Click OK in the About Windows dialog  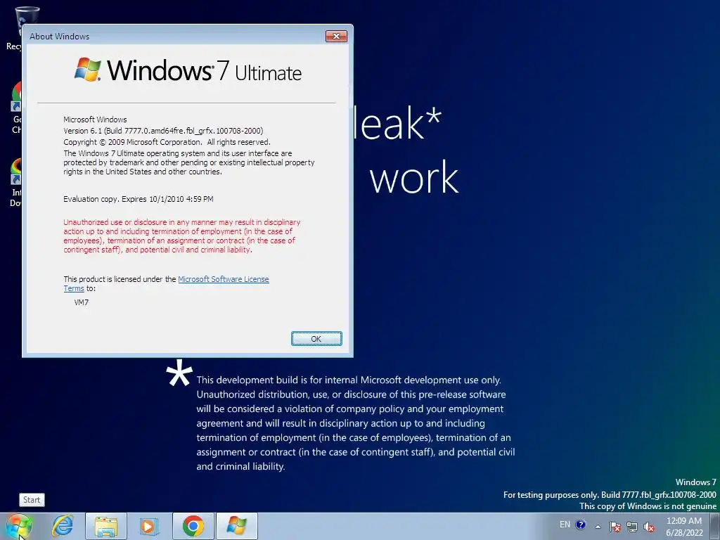pyautogui.click(x=316, y=338)
